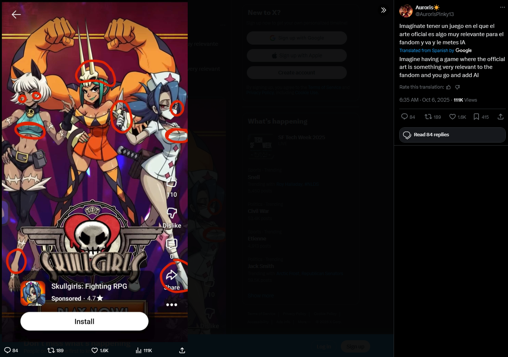Click the share icon in the sidebar action row

(501, 117)
